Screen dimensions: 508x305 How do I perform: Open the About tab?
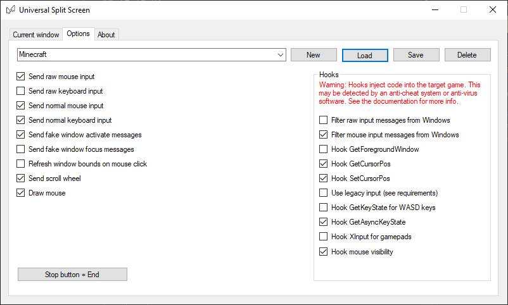coord(106,35)
